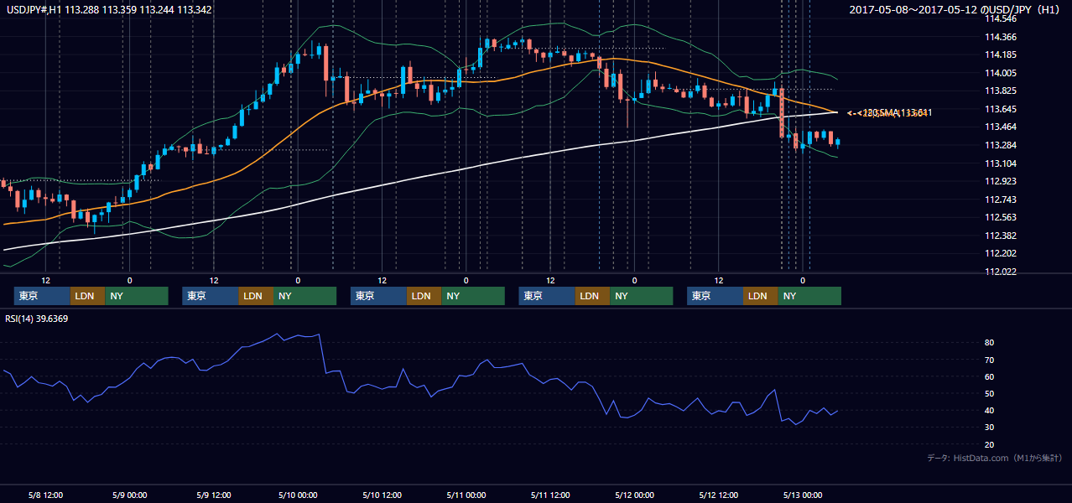Click the USDJPY#,H1 chart title text

[109, 9]
